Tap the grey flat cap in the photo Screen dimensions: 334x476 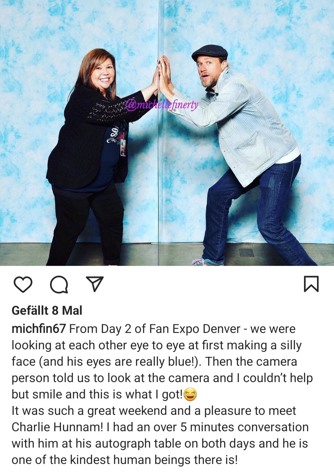(209, 53)
